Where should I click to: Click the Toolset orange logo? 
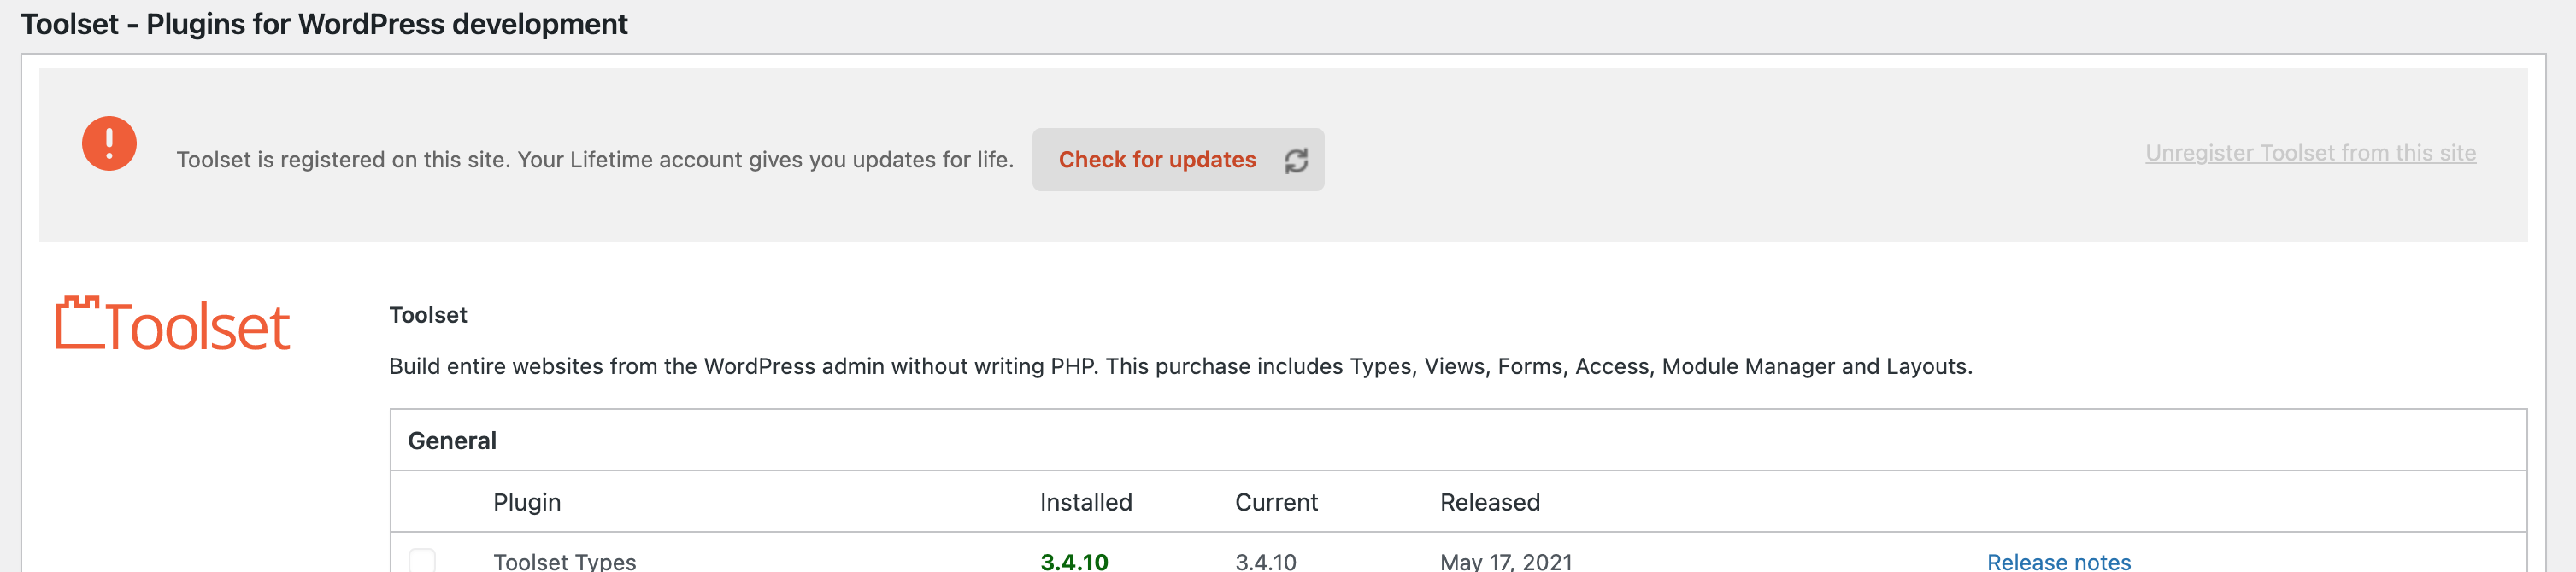point(173,324)
